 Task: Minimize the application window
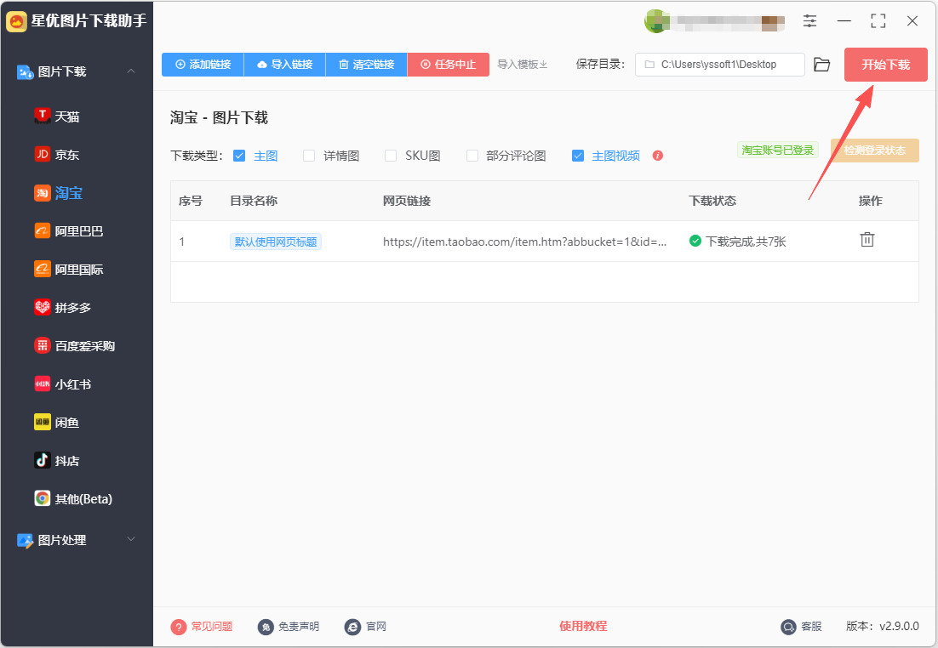(844, 21)
